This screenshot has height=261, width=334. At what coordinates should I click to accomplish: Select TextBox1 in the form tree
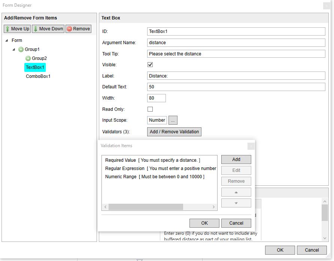[35, 67]
